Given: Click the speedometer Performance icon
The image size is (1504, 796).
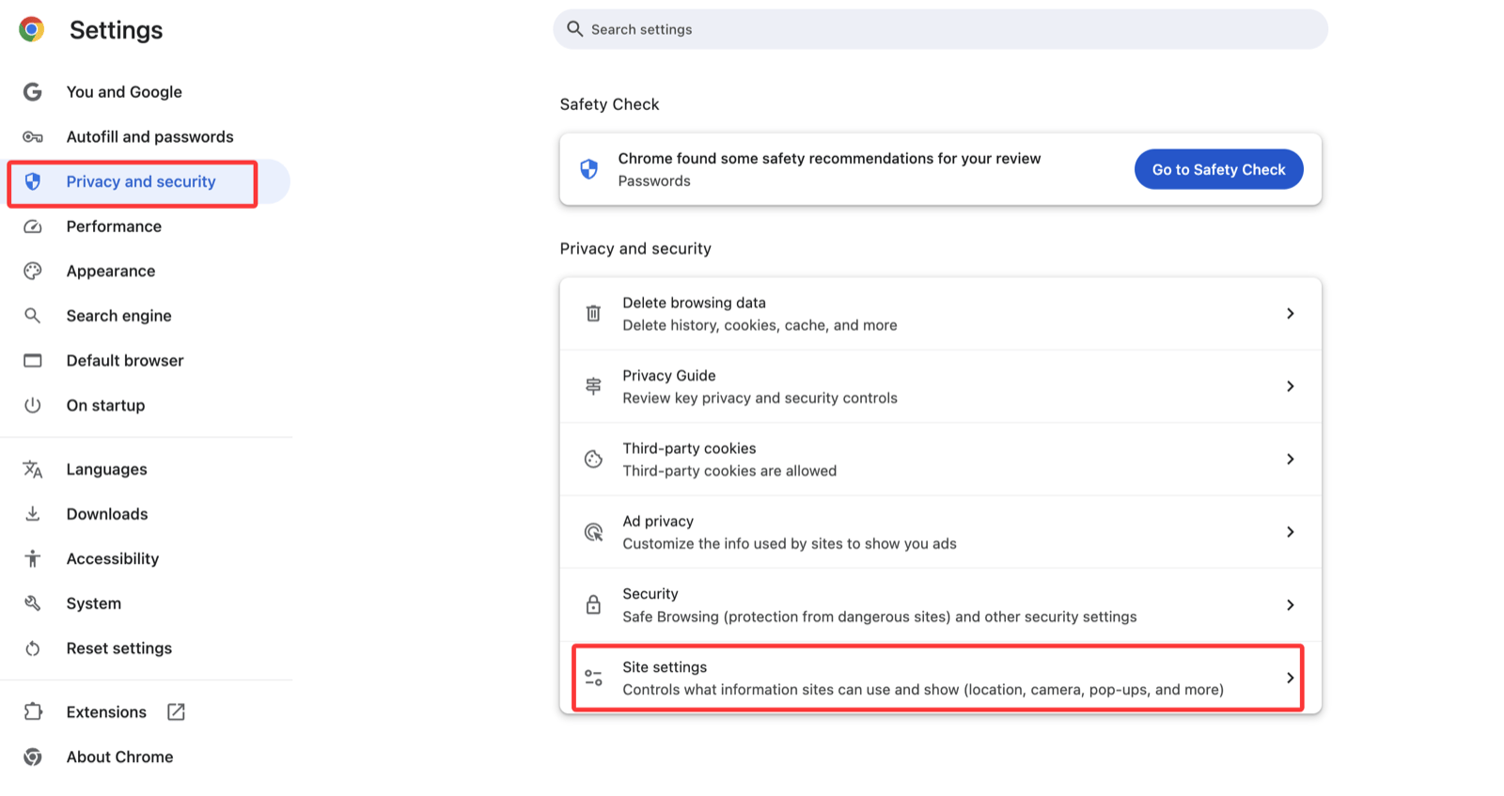Looking at the screenshot, I should click(x=33, y=226).
